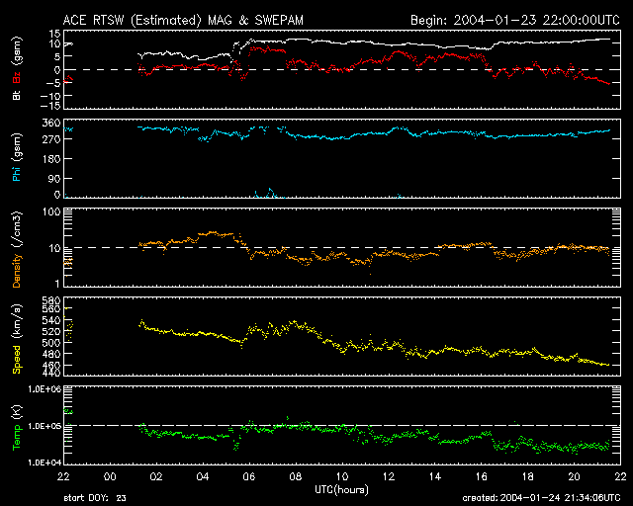Click the "1.0E+06" tick on Temp axis
This screenshot has width=633, height=506.
point(45,389)
